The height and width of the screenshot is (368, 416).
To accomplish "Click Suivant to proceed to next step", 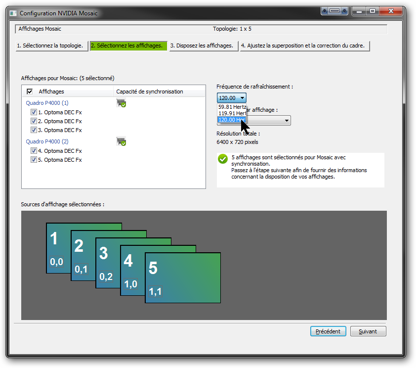I will tap(368, 331).
